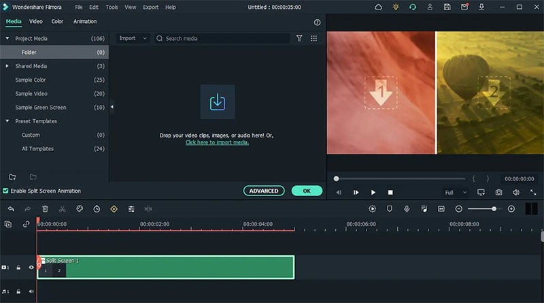Click the preview progress slider handle
This screenshot has height=303, width=544.
pyautogui.click(x=336, y=178)
